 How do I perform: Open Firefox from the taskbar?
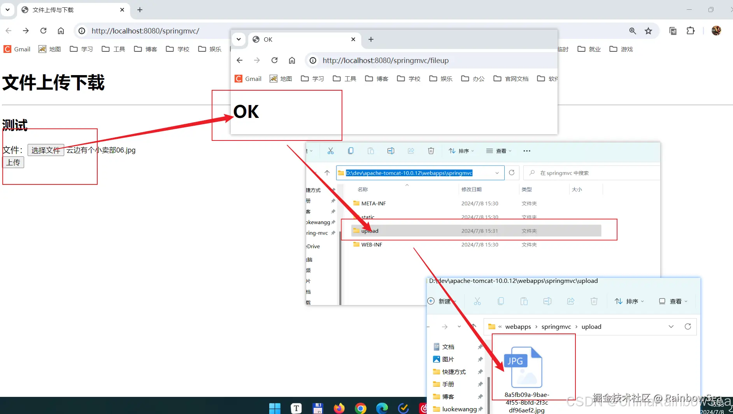pos(339,408)
